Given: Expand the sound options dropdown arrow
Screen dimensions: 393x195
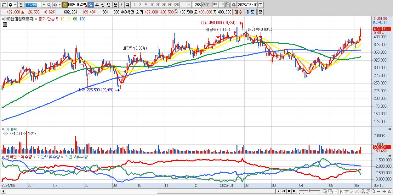Looking at the screenshot, I should 60,5.
